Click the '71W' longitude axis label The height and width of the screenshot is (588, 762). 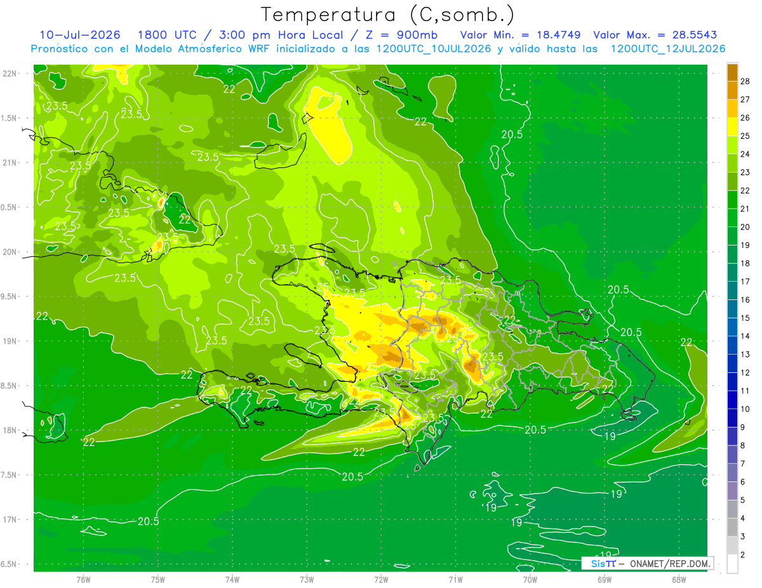(x=455, y=579)
